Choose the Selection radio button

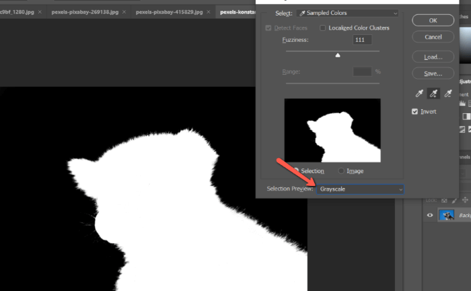[295, 171]
